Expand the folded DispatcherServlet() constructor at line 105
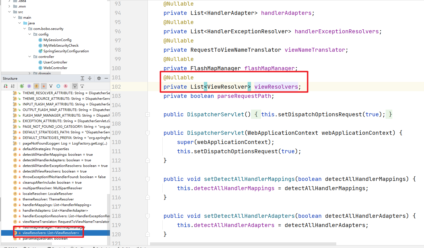Screen dimensions: 424x248 click(148, 114)
